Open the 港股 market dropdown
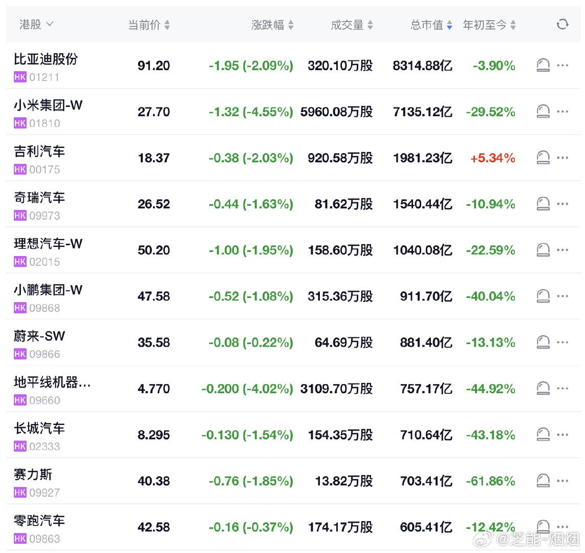This screenshot has height=553, width=585. (x=36, y=25)
